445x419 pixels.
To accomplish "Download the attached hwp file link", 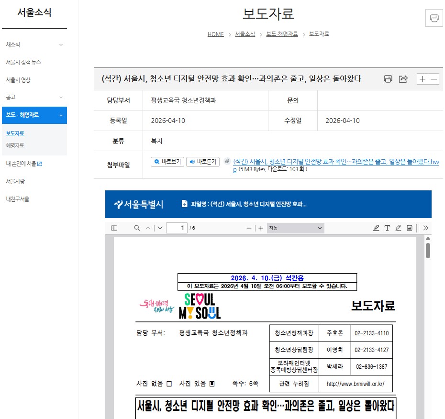I will pos(335,162).
